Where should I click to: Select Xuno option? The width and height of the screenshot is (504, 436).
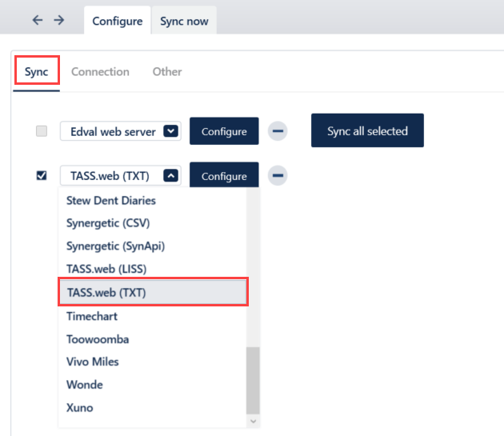(152, 408)
